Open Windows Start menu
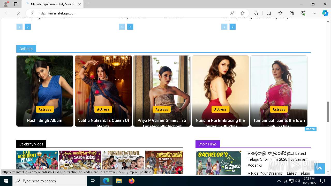Screen dimensions: 331x186 point(6,181)
